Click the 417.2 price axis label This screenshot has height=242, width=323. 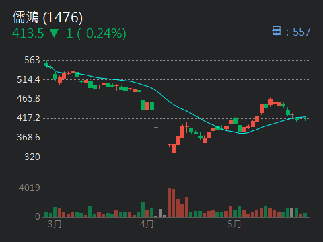point(28,118)
